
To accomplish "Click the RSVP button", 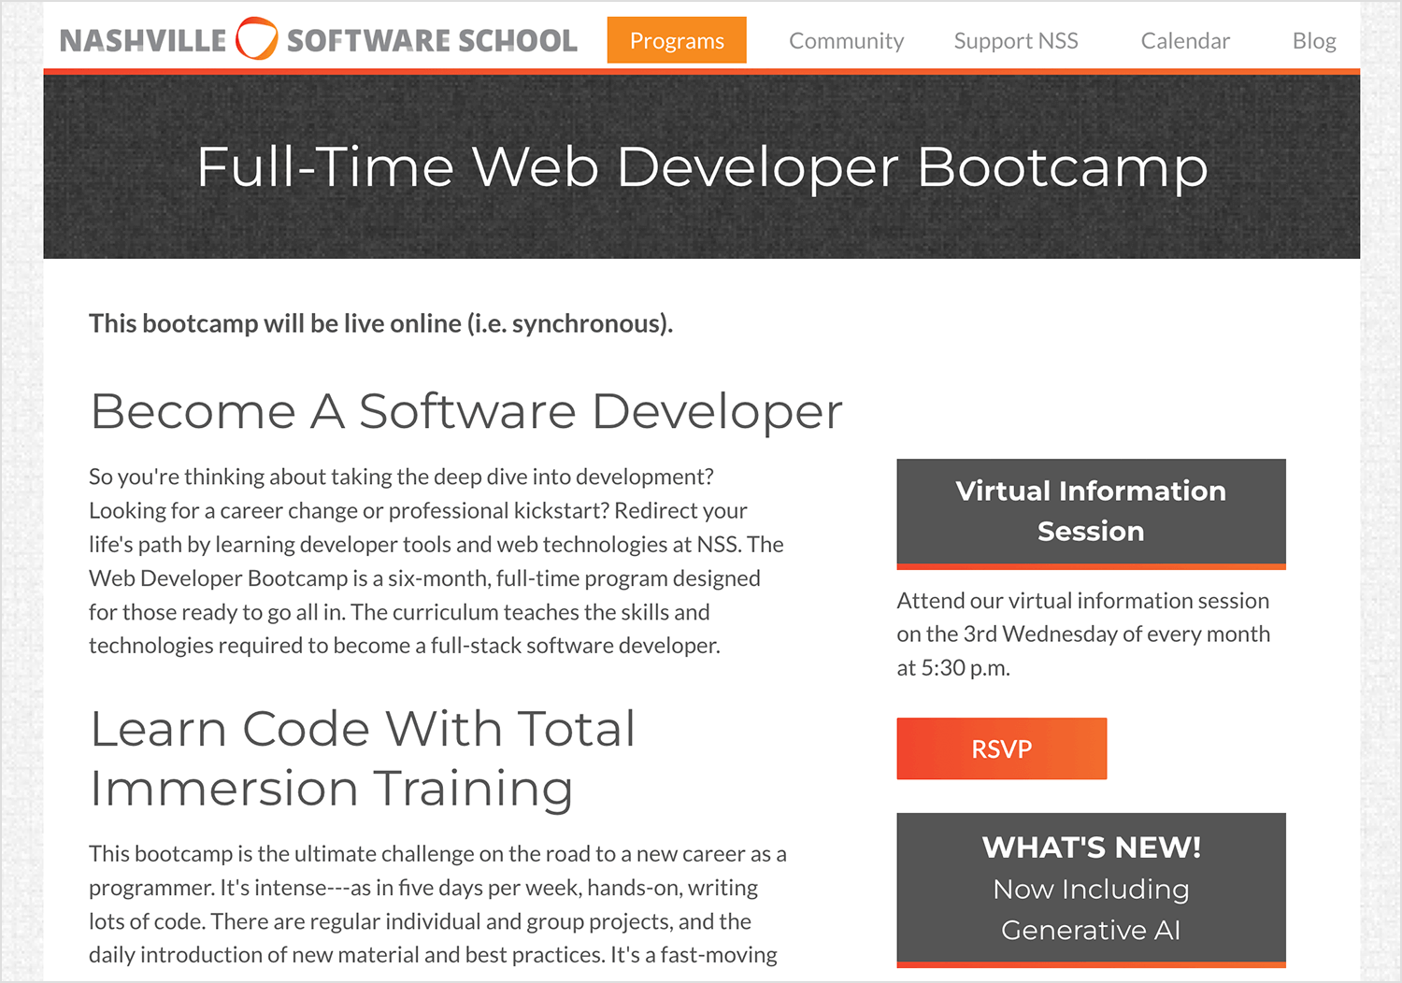I will (x=1002, y=748).
